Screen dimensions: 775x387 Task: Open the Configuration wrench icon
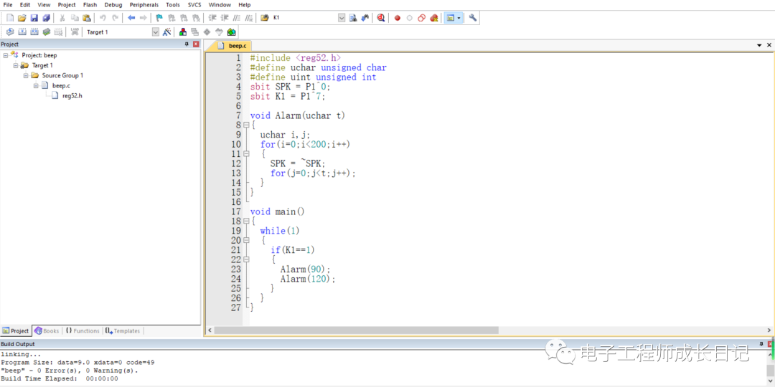473,18
